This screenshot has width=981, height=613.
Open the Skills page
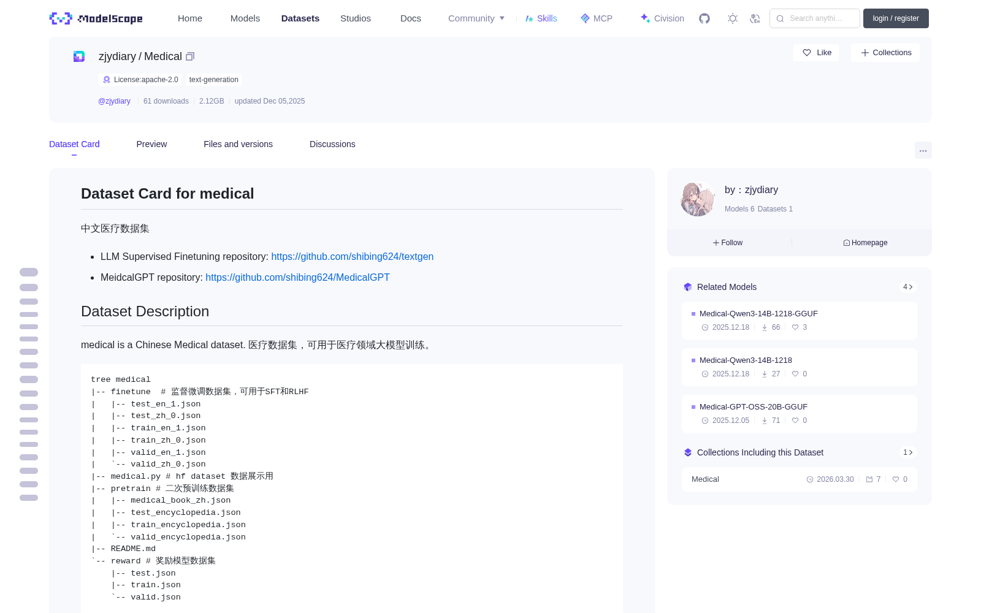(x=541, y=18)
